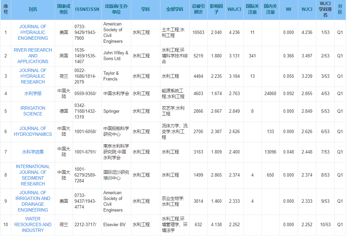Click the WAJCI column header
The image size is (347, 236).
[235, 9]
